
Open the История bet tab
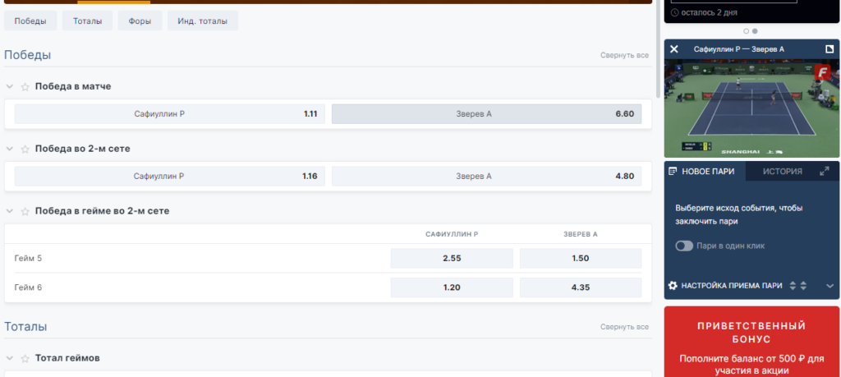pos(783,172)
